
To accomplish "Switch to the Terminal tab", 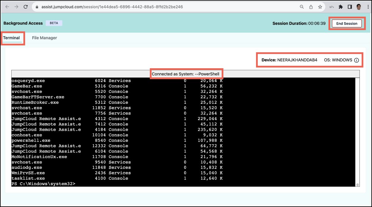I will point(11,38).
